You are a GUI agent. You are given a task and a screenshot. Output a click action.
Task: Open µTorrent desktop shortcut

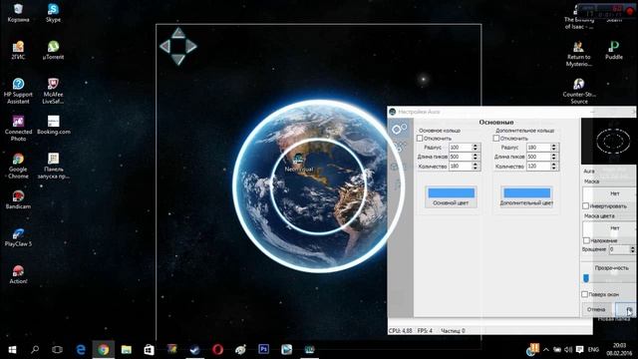[53, 50]
